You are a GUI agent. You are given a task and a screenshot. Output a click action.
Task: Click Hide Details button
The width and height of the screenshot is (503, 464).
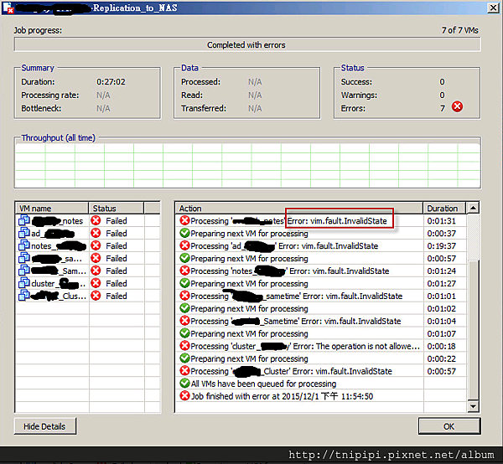pos(45,426)
